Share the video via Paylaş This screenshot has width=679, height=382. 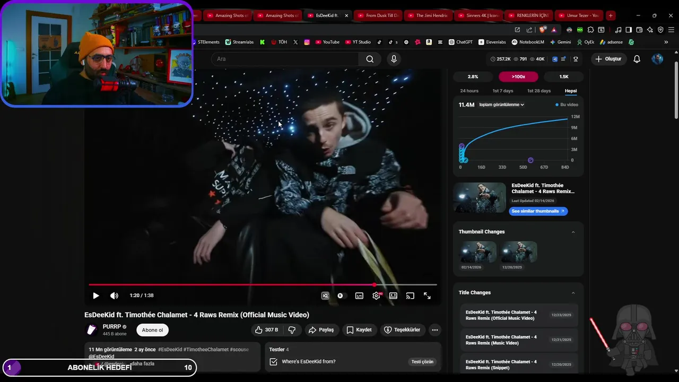[321, 330]
